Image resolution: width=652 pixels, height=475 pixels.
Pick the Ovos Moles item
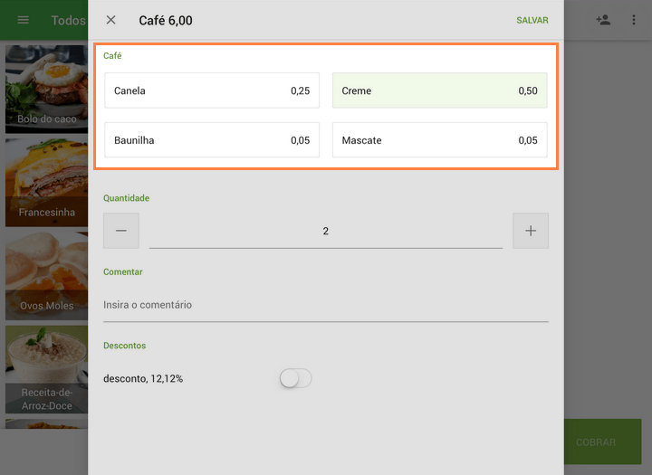point(46,275)
